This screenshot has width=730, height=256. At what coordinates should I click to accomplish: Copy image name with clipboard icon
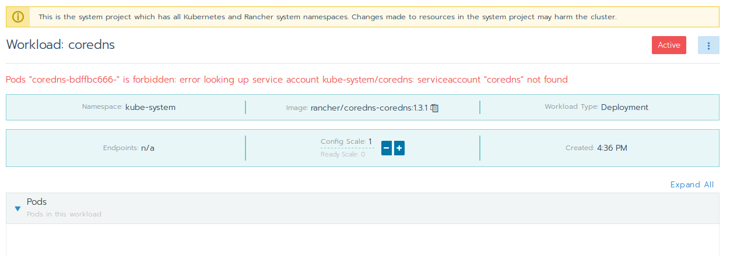(x=434, y=108)
